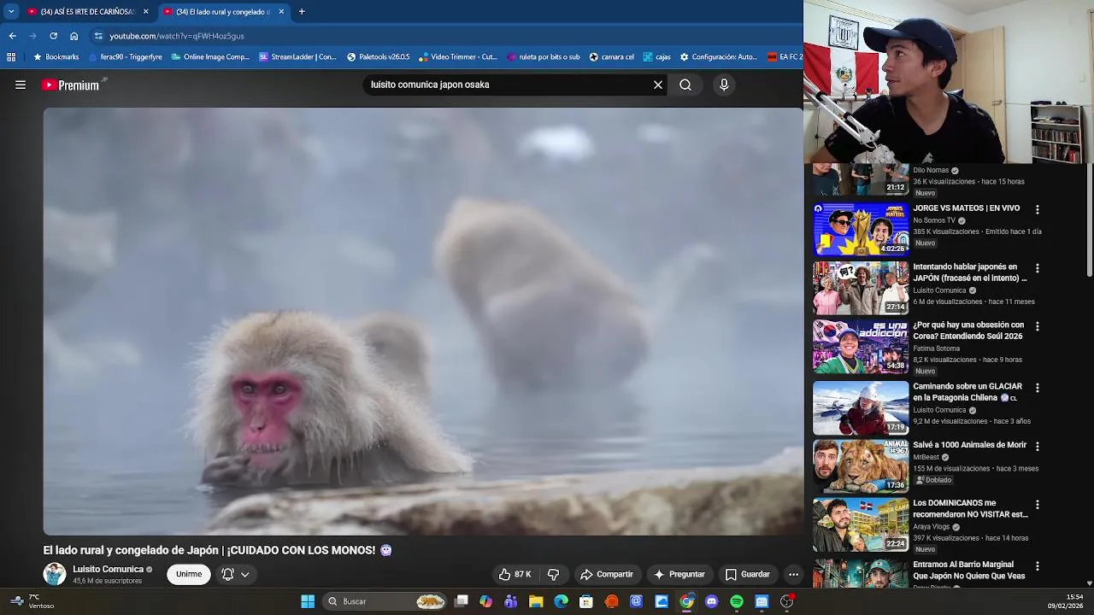The image size is (1094, 615).
Task: Toggle notification bell for Luisito Comunica
Action: pyautogui.click(x=228, y=574)
